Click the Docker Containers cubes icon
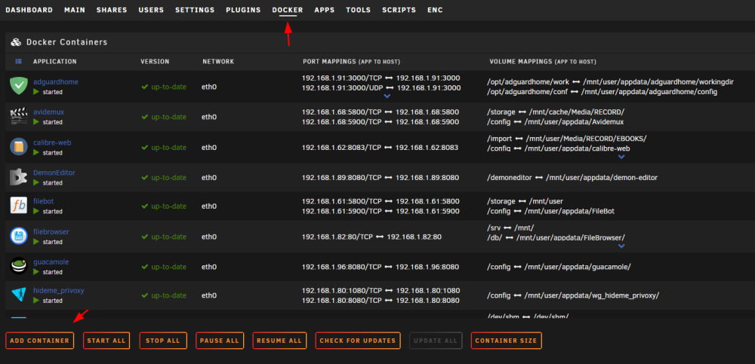 click(16, 42)
